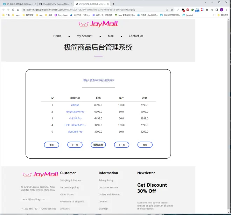
Task: Open a new tab with plus button
Action: (113, 4)
